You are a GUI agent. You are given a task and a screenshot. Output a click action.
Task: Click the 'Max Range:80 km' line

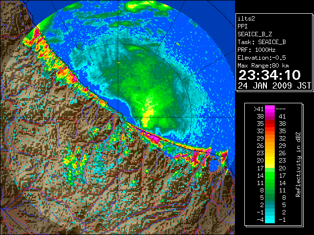(263, 66)
